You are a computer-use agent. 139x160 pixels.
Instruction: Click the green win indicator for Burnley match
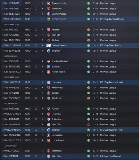(x=88, y=93)
